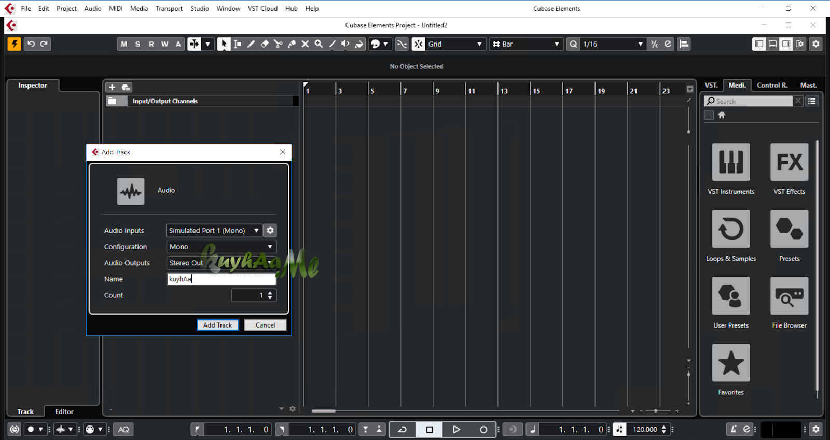Screen dimensions: 830x440
Task: Toggle Auto-Scroll button
Action: coord(194,44)
